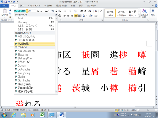Collapse the font name dropdown arrow
The height and width of the screenshot is (118, 158).
[x=27, y=11]
